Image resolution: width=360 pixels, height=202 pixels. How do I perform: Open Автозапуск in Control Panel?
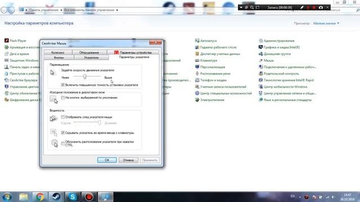206,40
